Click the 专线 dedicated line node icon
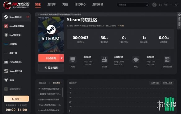 (136, 59)
